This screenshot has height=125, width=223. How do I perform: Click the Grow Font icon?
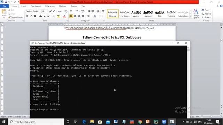tap(50, 11)
